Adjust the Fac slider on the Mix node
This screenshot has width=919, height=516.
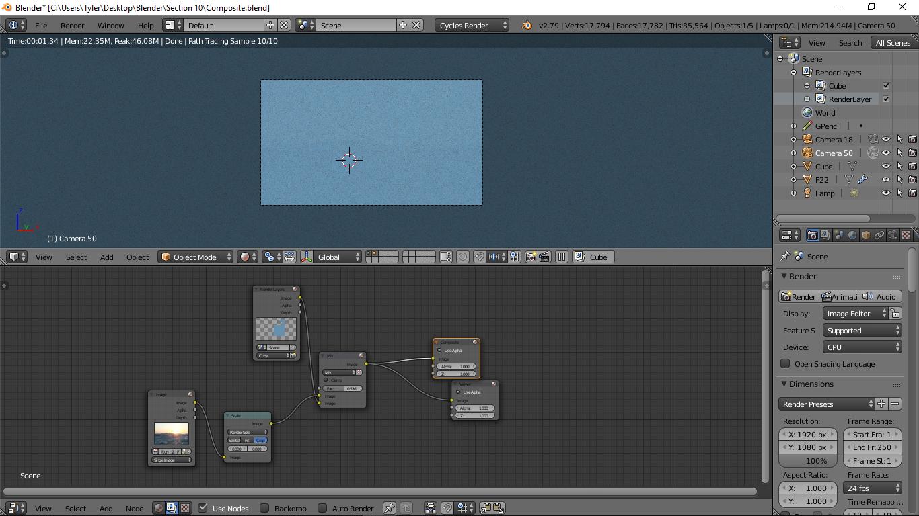342,388
